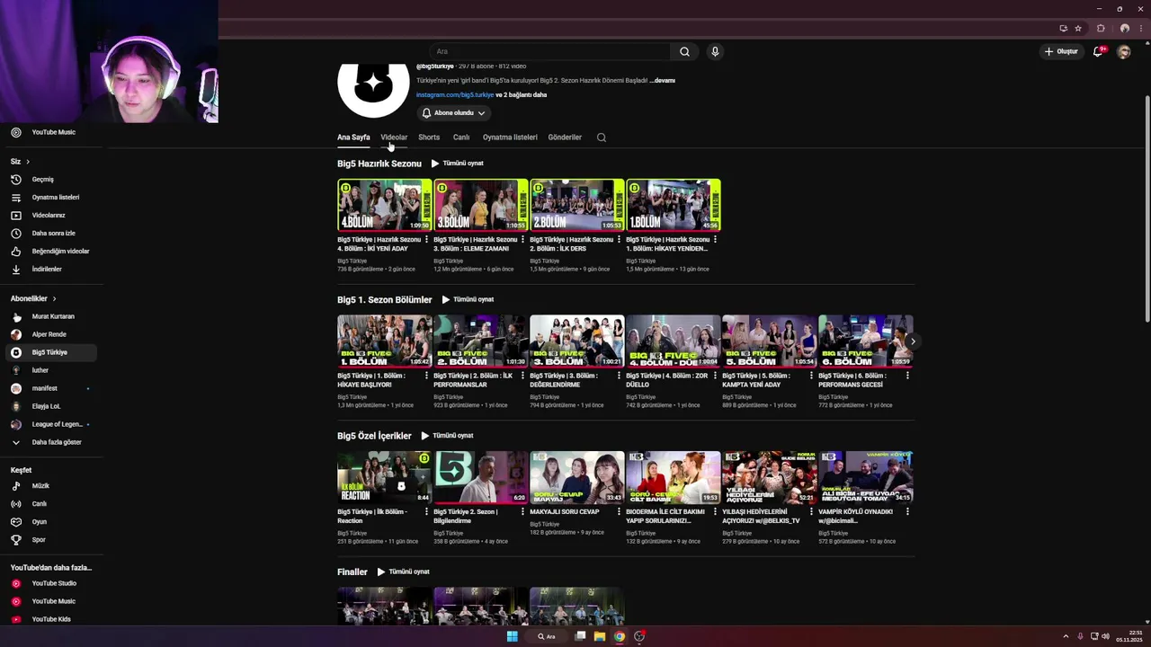Open notifications bell in header
The image size is (1151, 647).
tap(1098, 51)
